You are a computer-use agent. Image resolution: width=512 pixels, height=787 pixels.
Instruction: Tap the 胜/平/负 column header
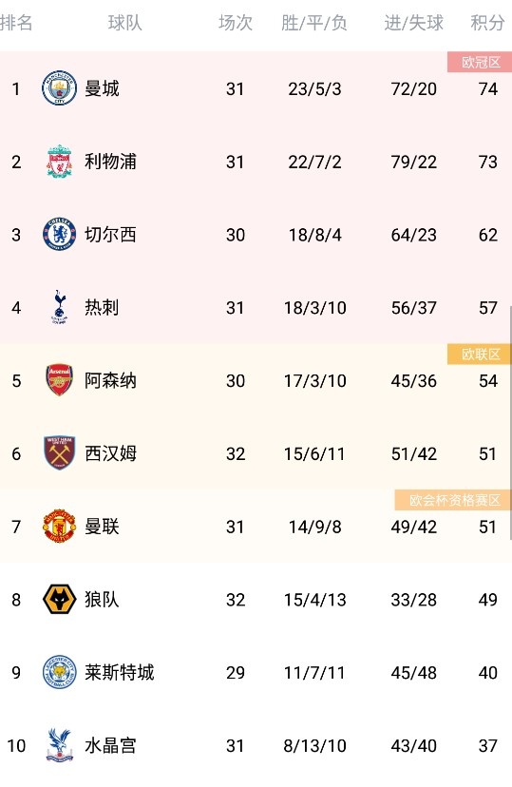click(x=314, y=23)
